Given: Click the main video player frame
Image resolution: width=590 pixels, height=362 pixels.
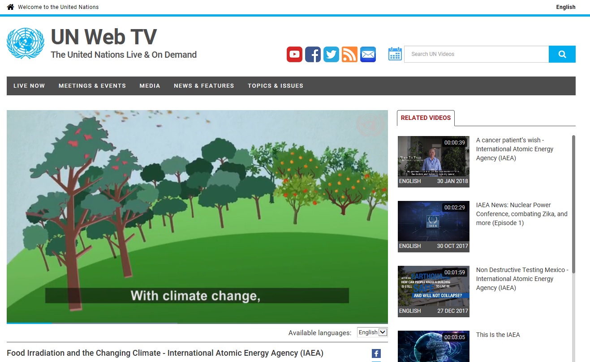Looking at the screenshot, I should [x=197, y=217].
